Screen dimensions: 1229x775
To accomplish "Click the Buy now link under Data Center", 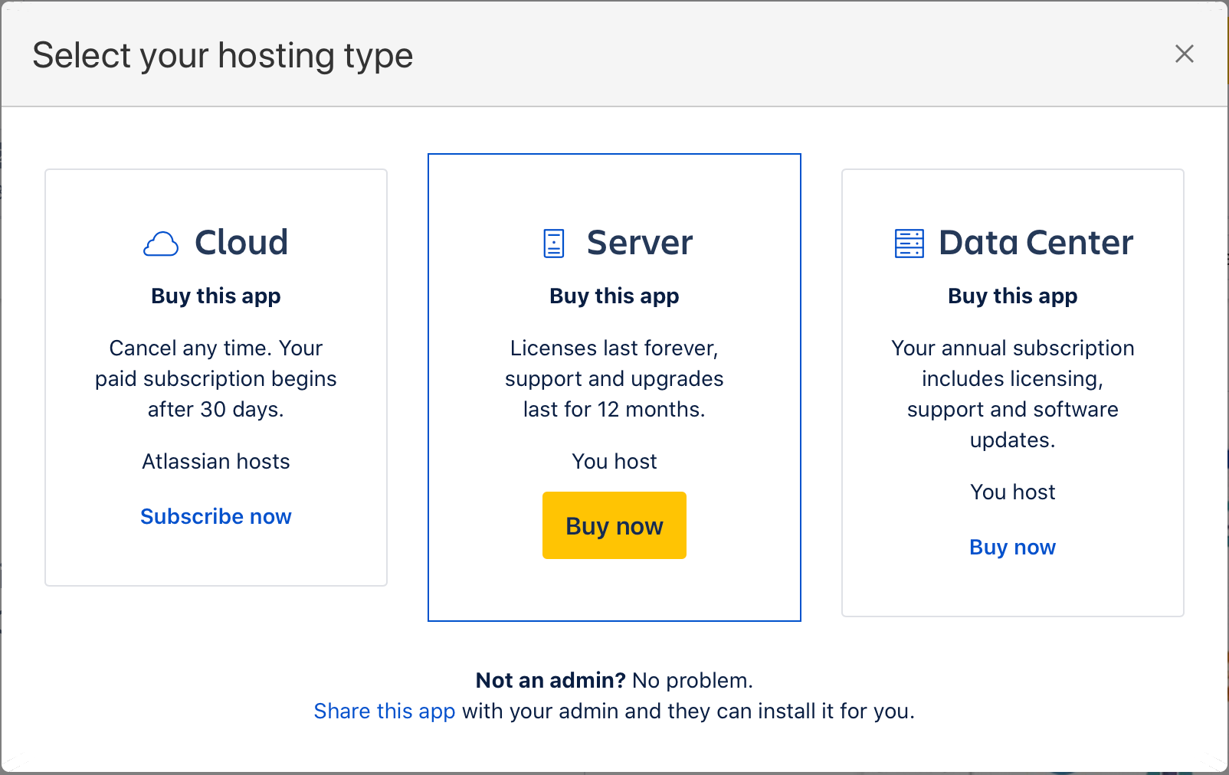I will coord(1012,547).
